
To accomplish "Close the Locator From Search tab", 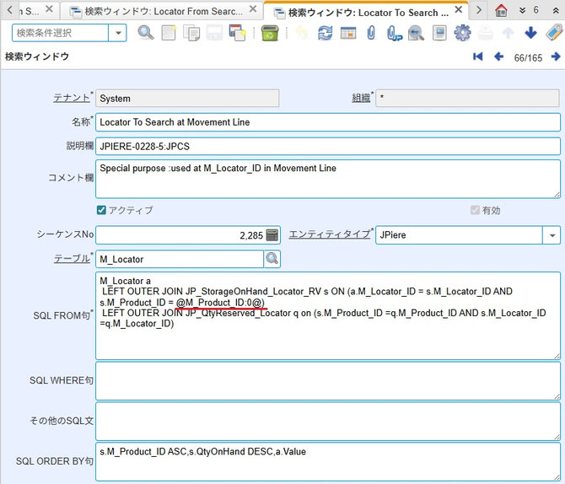I will [253, 9].
